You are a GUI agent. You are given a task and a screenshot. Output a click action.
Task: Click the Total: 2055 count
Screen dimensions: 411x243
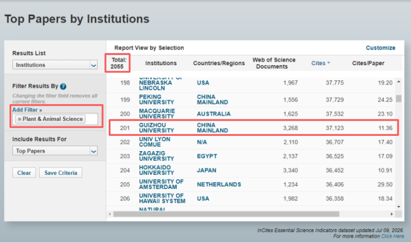[118, 63]
